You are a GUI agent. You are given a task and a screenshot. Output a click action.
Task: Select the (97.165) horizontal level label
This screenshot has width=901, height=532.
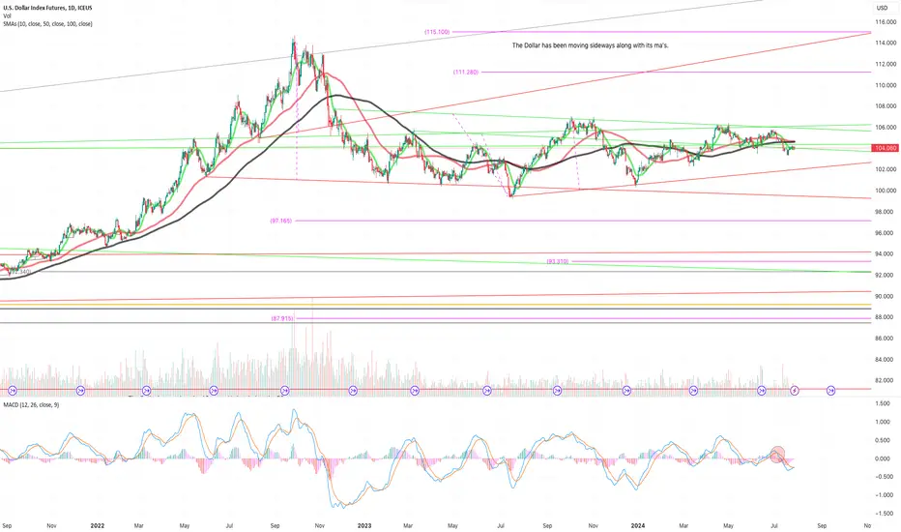click(x=281, y=221)
